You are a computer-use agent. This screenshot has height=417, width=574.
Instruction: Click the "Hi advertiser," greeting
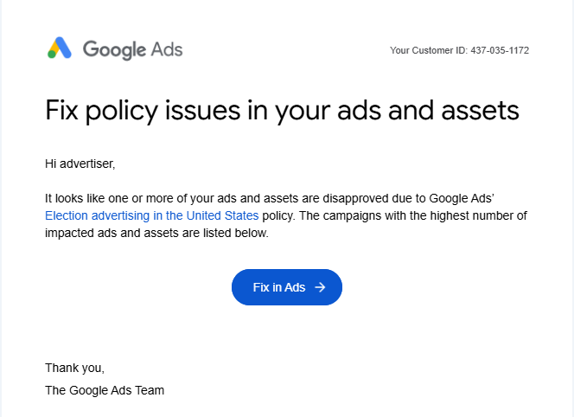[80, 163]
